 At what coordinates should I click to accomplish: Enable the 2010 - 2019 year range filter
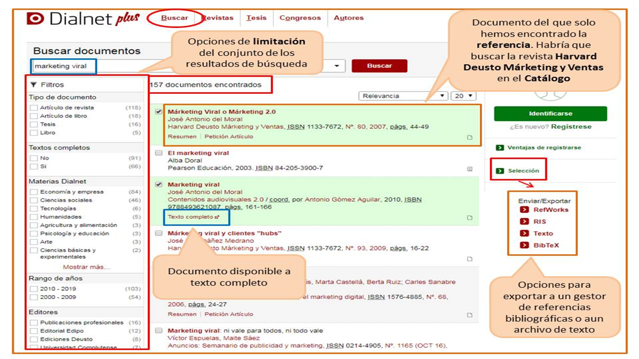click(x=33, y=289)
